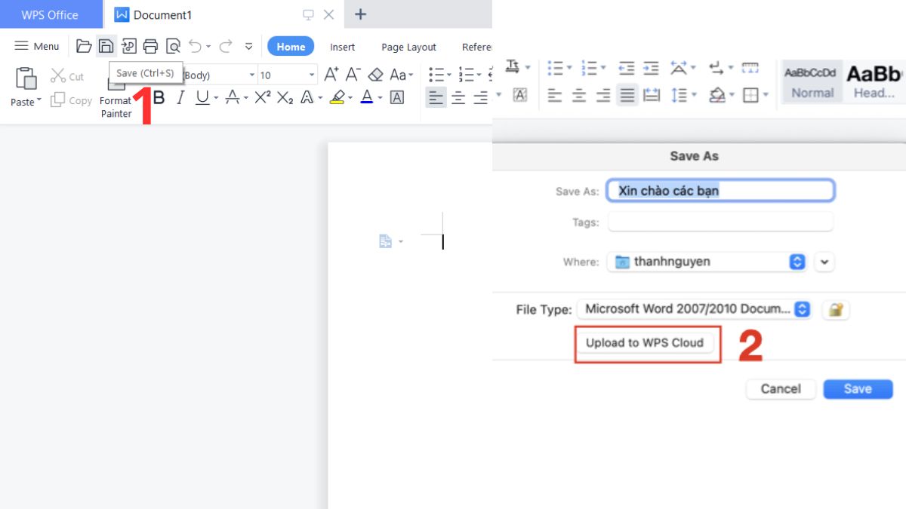
Task: Open the Menu in top left corner
Action: coord(35,45)
